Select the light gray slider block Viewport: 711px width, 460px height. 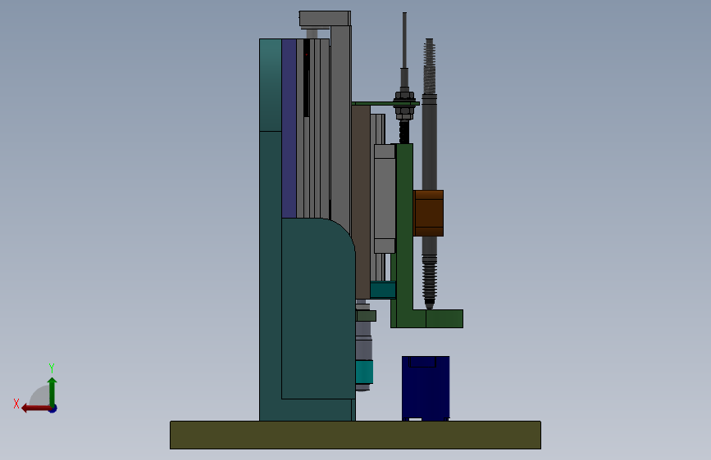coord(385,199)
